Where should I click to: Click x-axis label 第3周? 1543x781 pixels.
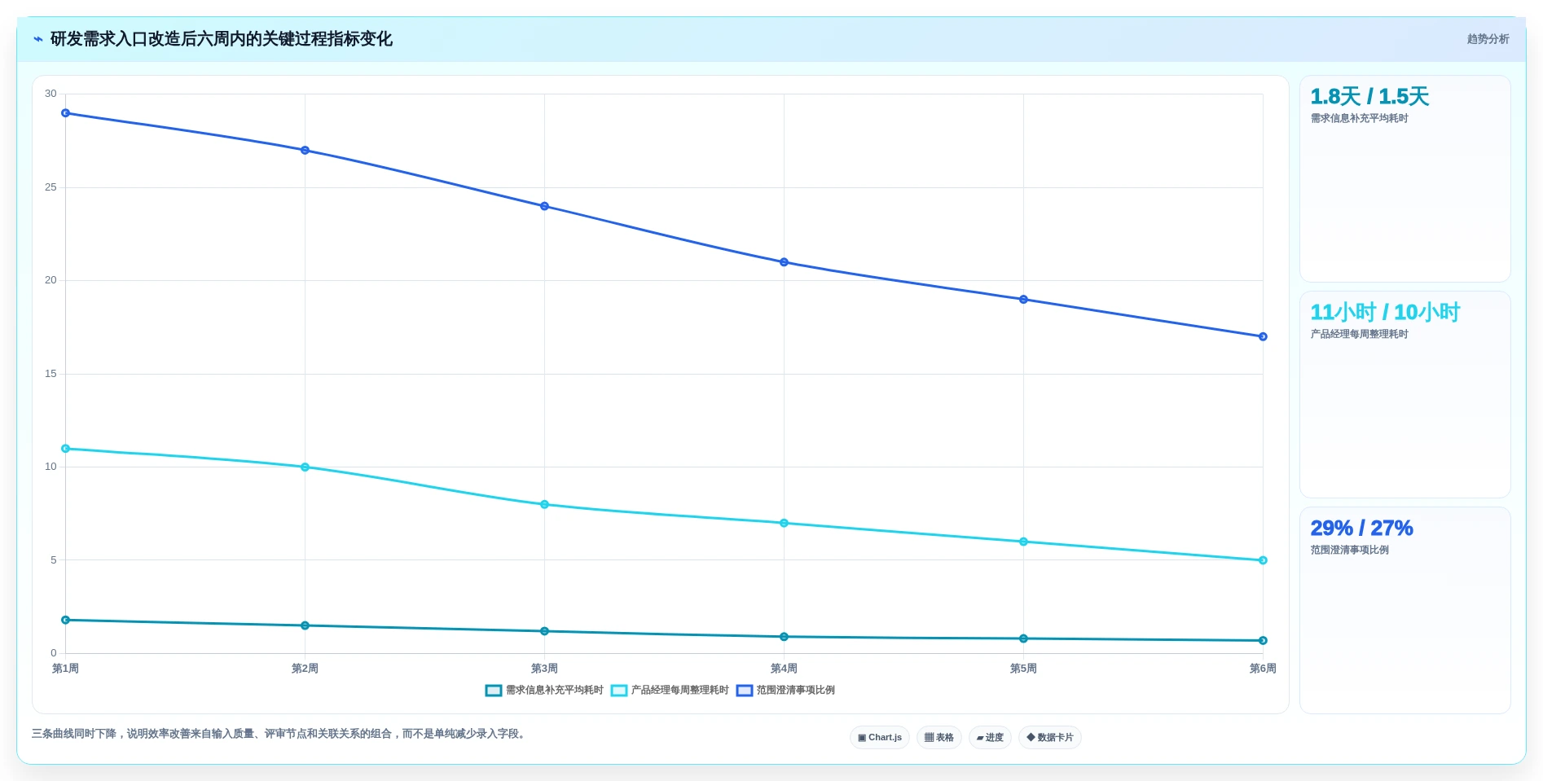point(545,669)
